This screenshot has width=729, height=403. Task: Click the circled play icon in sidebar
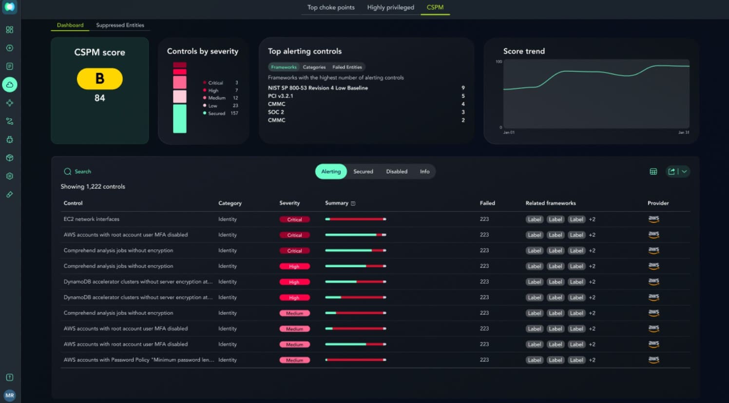9,48
